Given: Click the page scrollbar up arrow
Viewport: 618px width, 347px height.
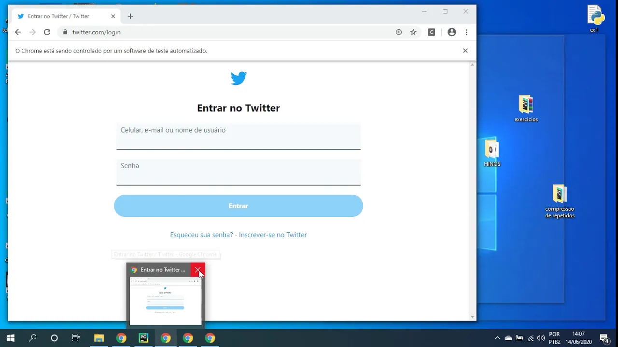Looking at the screenshot, I should coord(473,64).
